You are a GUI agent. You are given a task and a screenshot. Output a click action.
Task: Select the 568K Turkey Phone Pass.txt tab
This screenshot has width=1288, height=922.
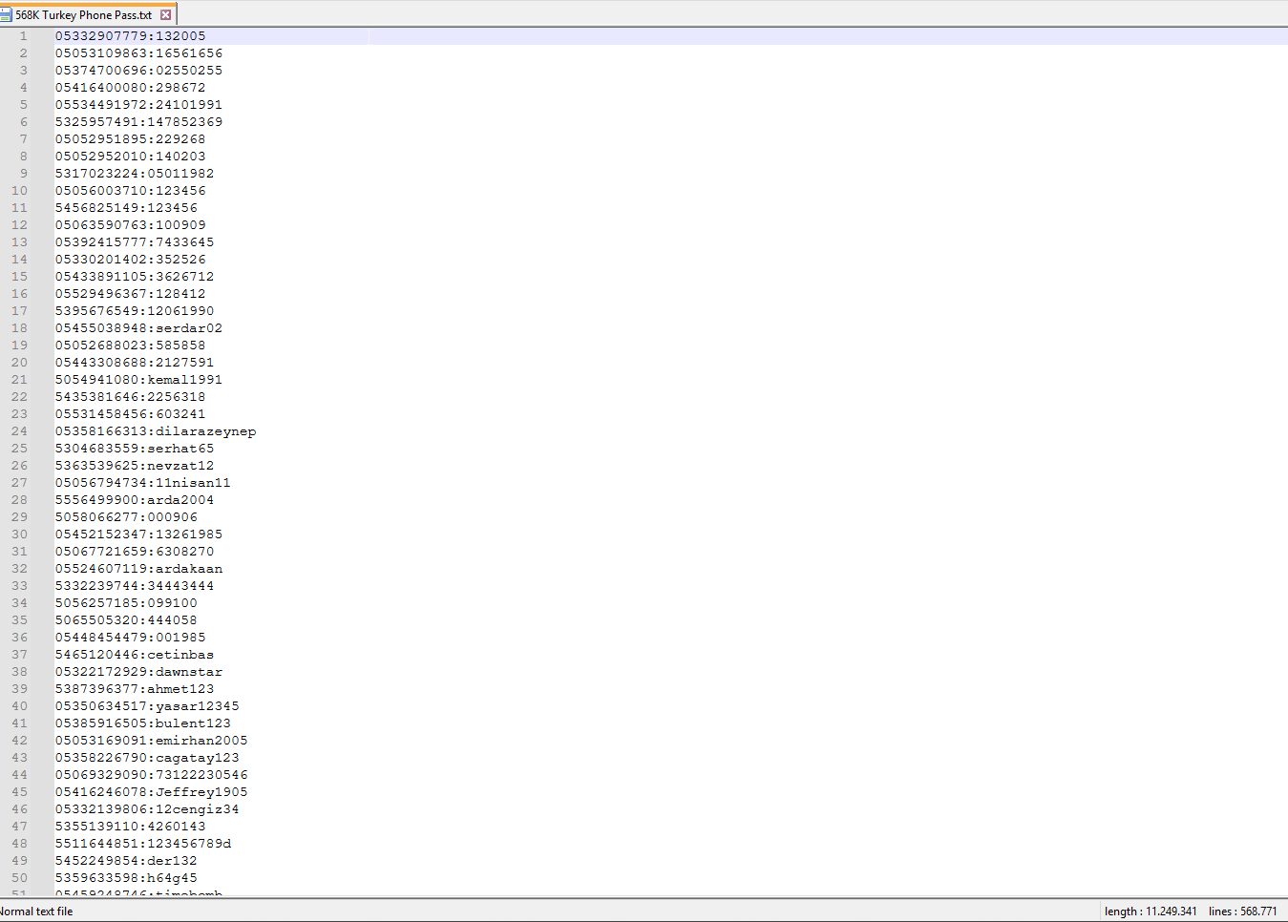88,14
